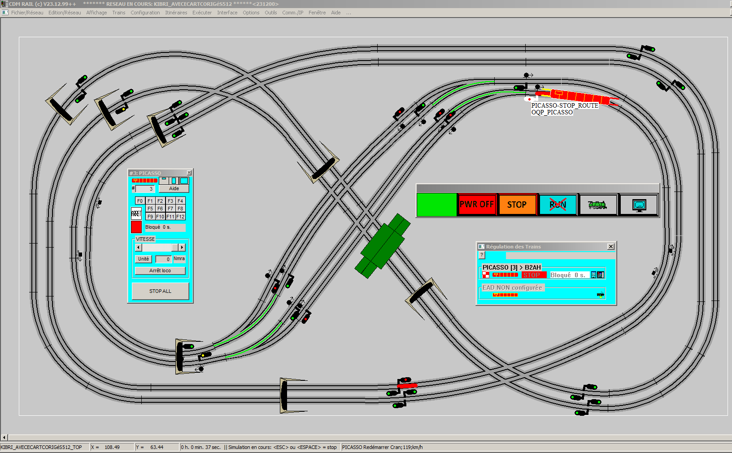
Task: Toggle the F12 function button
Action: 180,217
